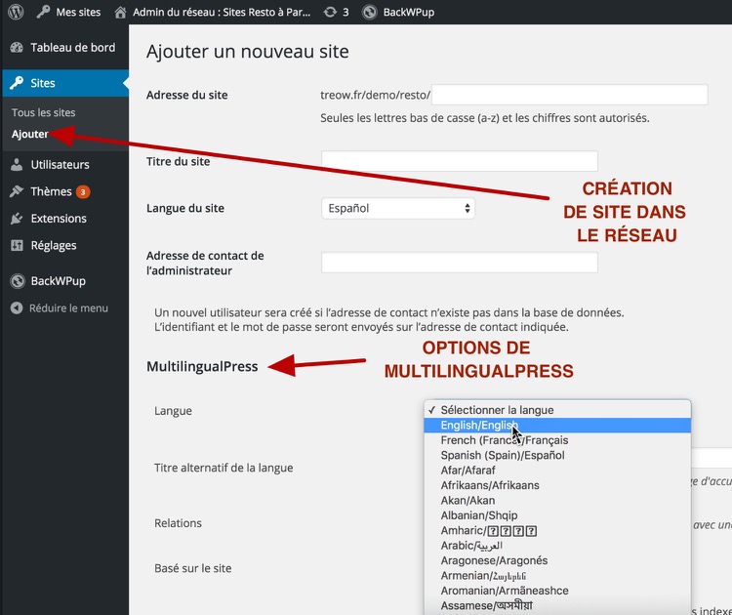This screenshot has height=615, width=732.
Task: Click the Extensions plug icon
Action: click(17, 219)
